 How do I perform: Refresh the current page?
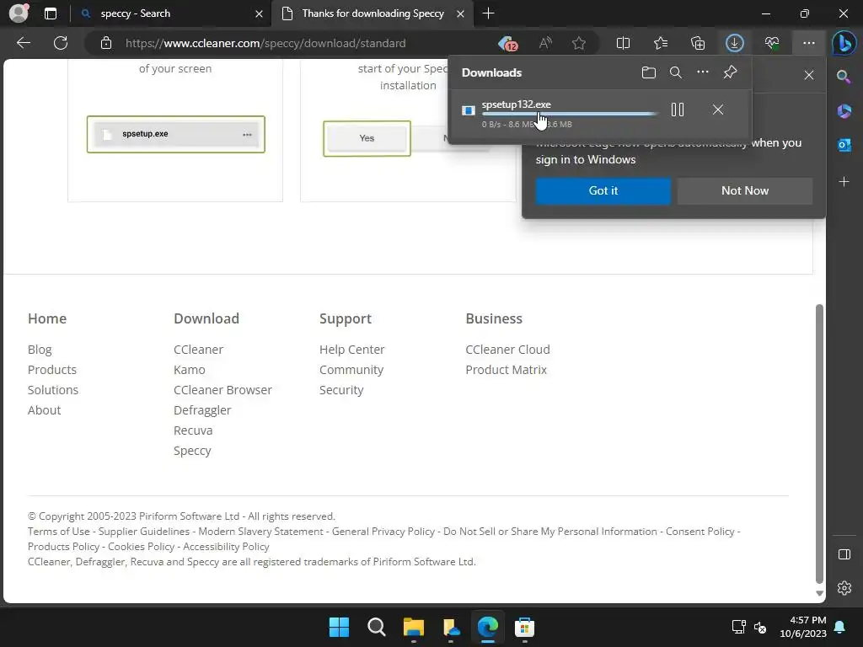point(61,43)
